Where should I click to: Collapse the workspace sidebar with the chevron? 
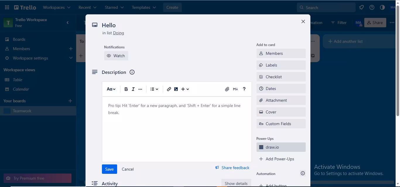(x=68, y=23)
